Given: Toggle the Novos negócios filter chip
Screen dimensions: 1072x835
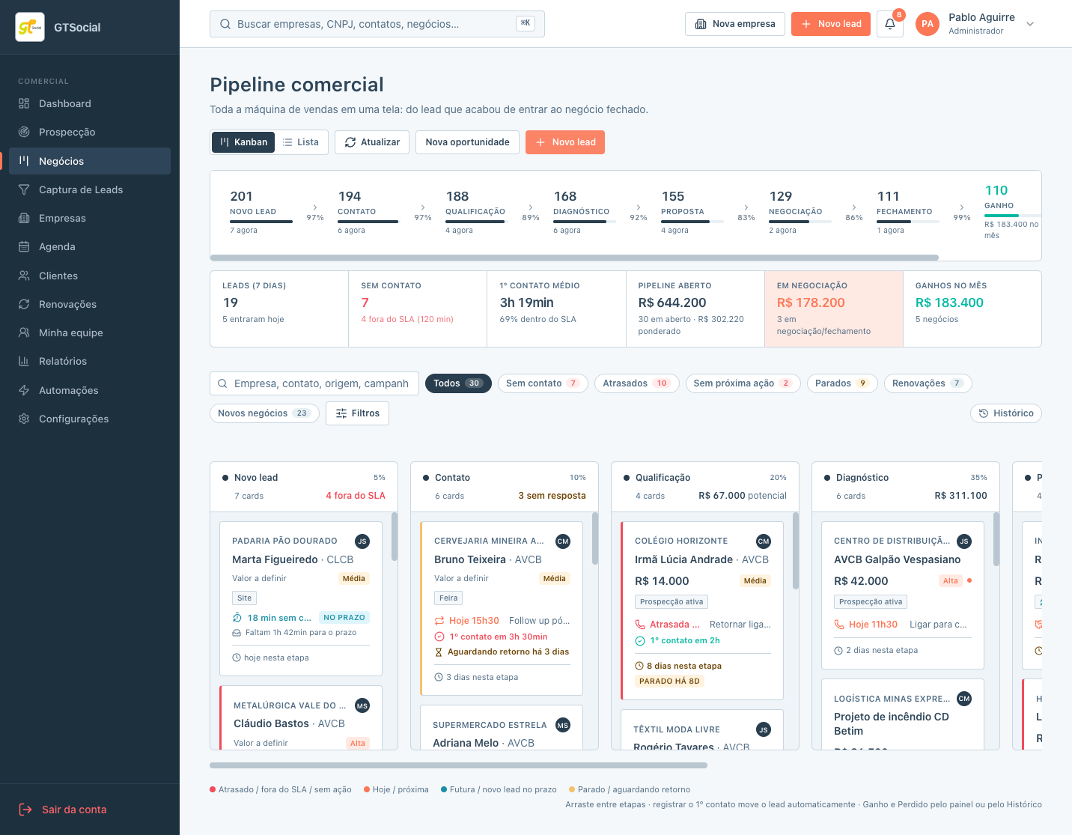Looking at the screenshot, I should [264, 413].
